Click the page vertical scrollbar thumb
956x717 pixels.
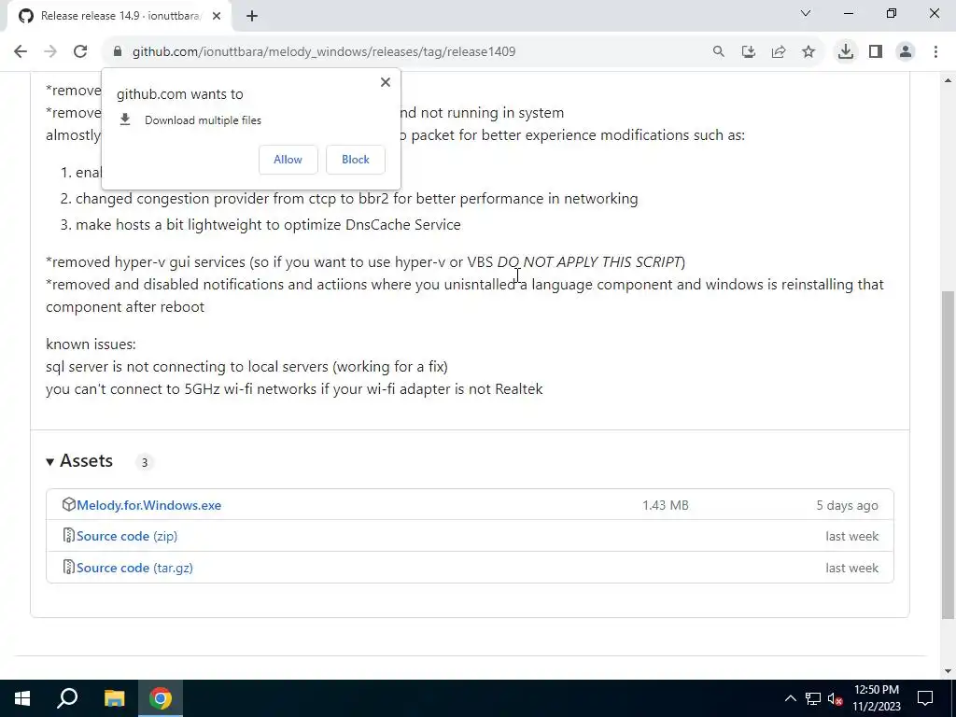(x=948, y=455)
